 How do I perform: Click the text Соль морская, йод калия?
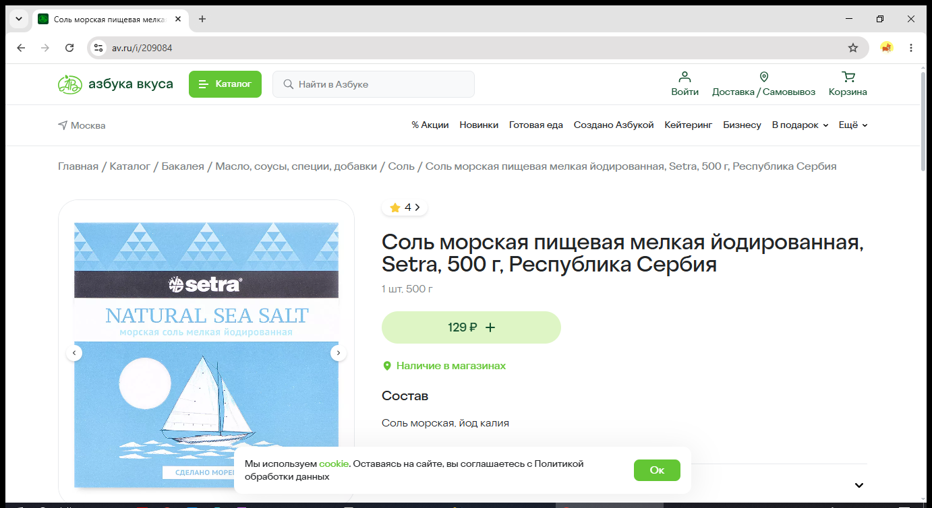(x=445, y=423)
